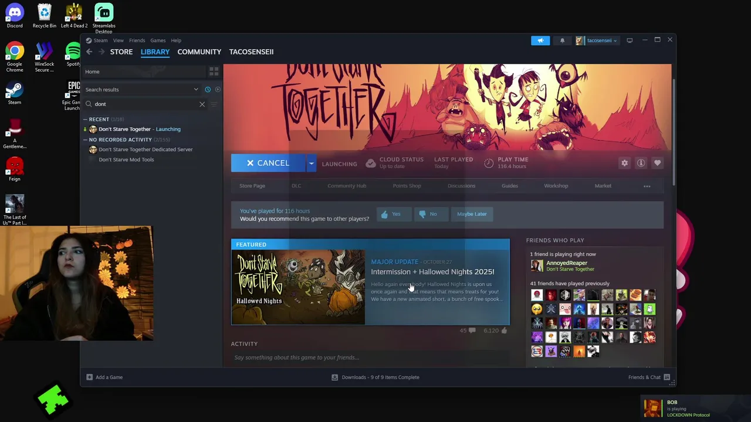Open the tacosenseii account dropdown
751x422 pixels.
tap(596, 40)
